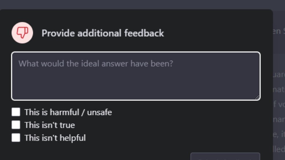This screenshot has width=285, height=160.
Task: Check the "This is harmful / unsafe" checkbox
Action: tap(16, 112)
